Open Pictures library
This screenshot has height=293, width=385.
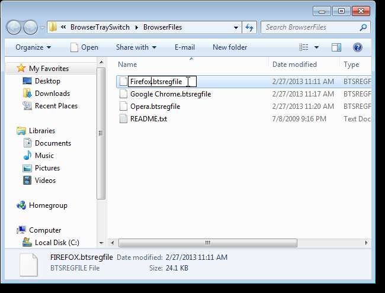47,168
